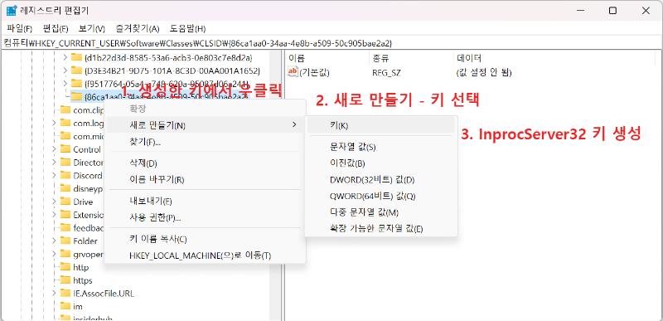Expand the {D3E34B21-9D75-101A...} key
The height and width of the screenshot is (321, 663).
tap(65, 71)
